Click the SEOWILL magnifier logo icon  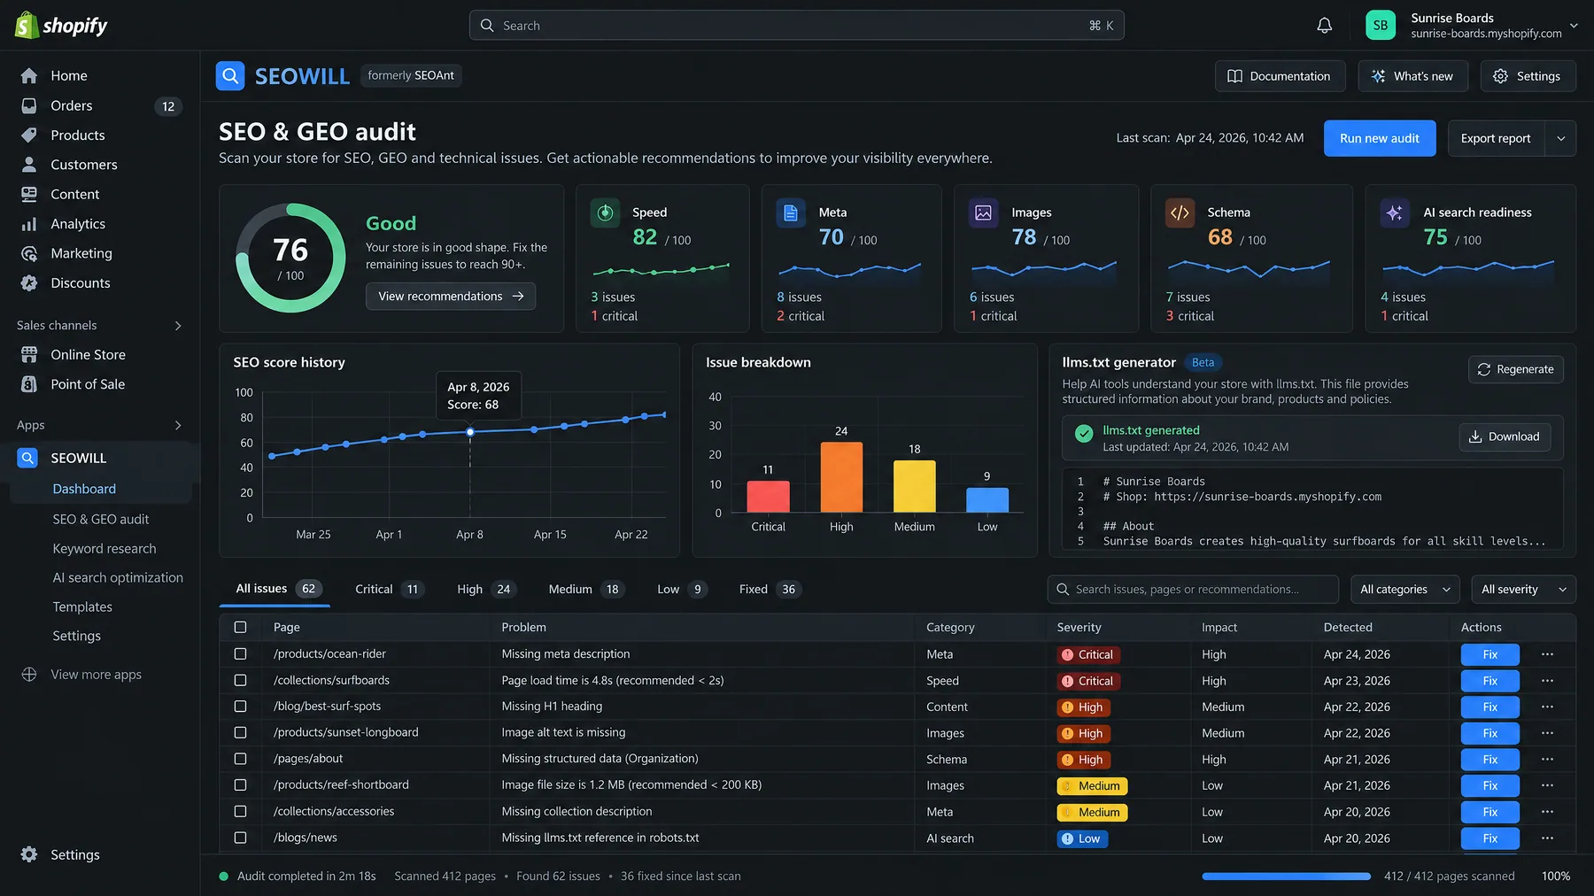pyautogui.click(x=230, y=76)
